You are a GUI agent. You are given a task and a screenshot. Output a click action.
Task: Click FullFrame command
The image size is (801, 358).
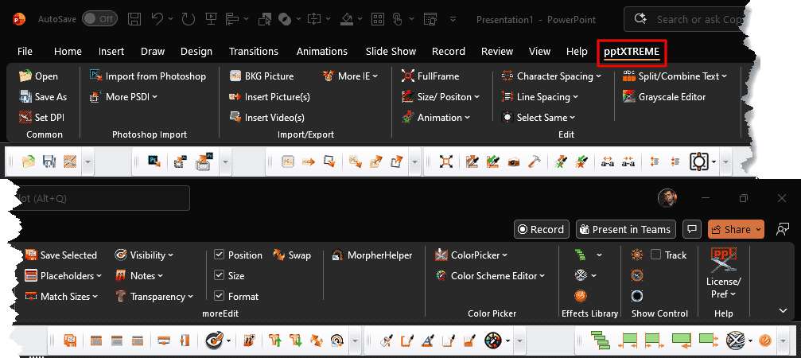430,76
